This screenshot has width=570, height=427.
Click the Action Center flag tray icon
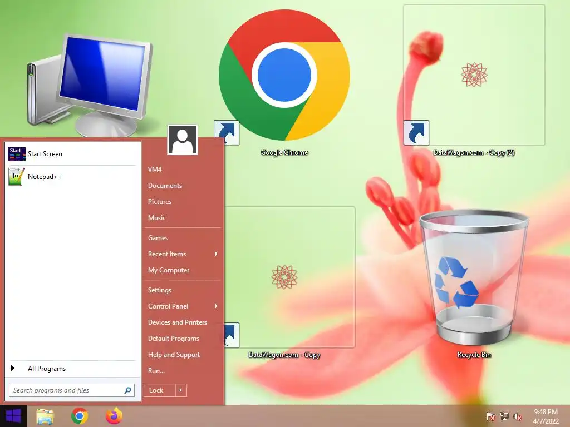click(491, 416)
